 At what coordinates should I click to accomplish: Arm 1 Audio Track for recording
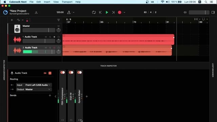pos(54,37)
